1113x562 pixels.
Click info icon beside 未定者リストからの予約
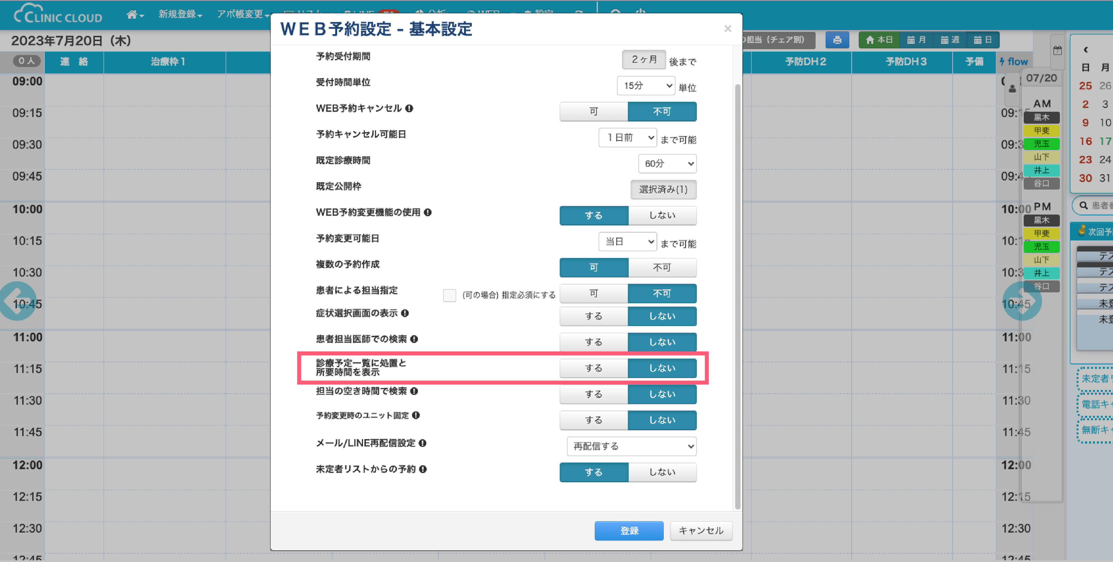[423, 469]
